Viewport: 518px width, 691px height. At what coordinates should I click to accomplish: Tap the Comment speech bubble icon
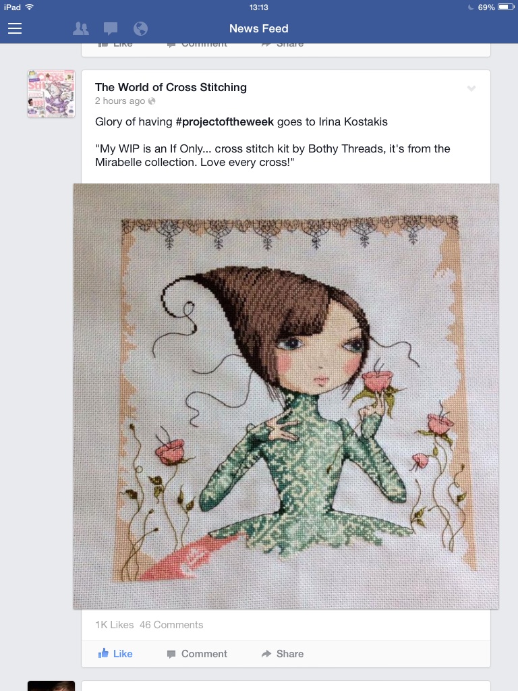pos(171,654)
